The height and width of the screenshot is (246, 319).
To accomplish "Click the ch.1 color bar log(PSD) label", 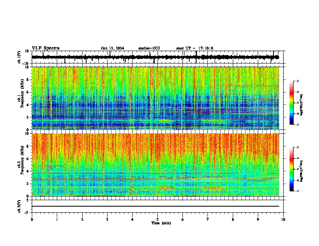I will pyautogui.click(x=301, y=105).
